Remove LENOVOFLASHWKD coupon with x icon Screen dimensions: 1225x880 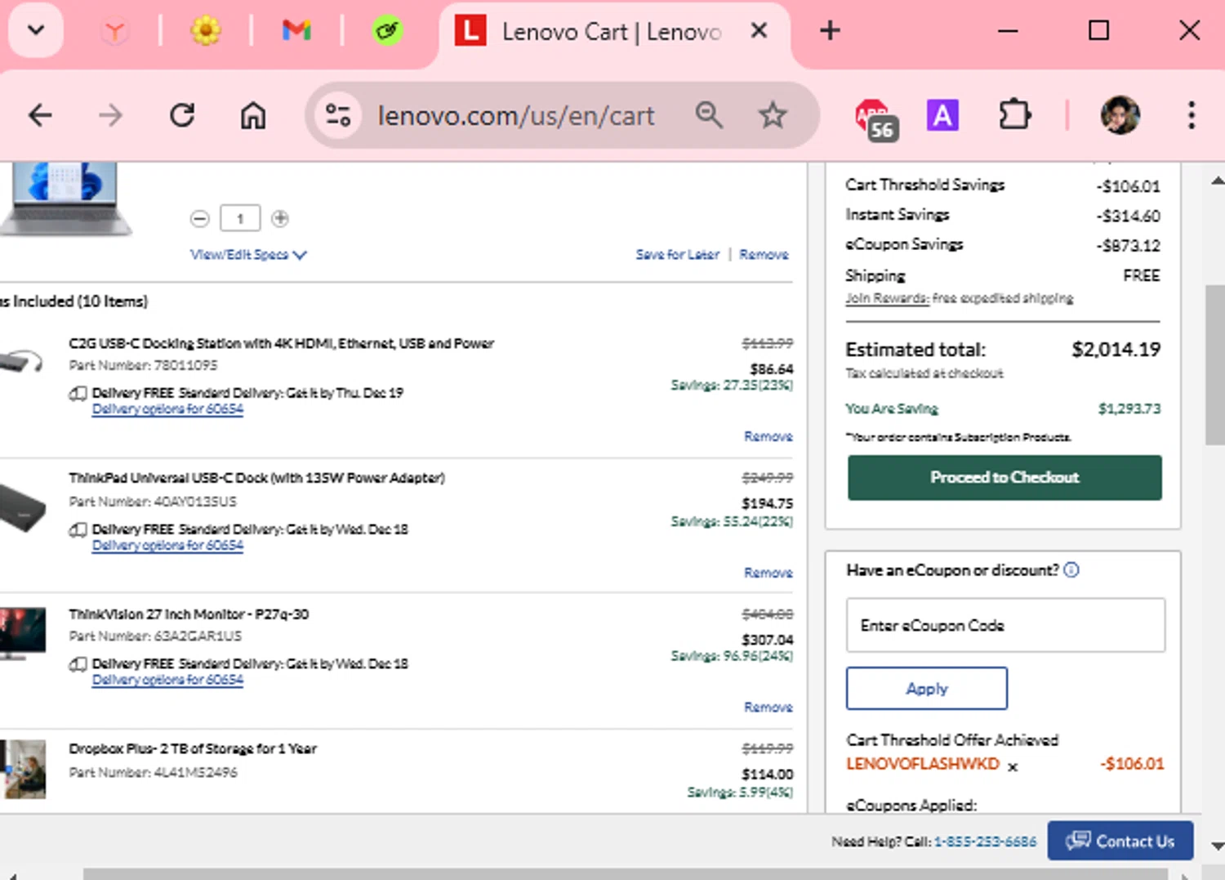1013,767
